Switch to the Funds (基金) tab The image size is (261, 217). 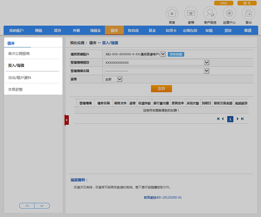[x=152, y=30]
